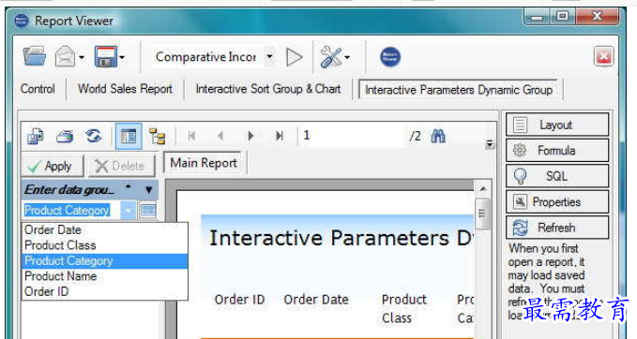Viewport: 637px width, 339px height.
Task: Switch to the World Sales Report tab
Action: (125, 89)
